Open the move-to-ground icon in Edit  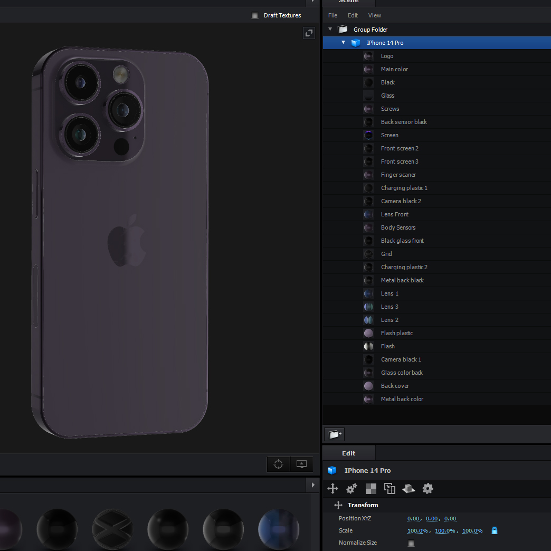[408, 488]
